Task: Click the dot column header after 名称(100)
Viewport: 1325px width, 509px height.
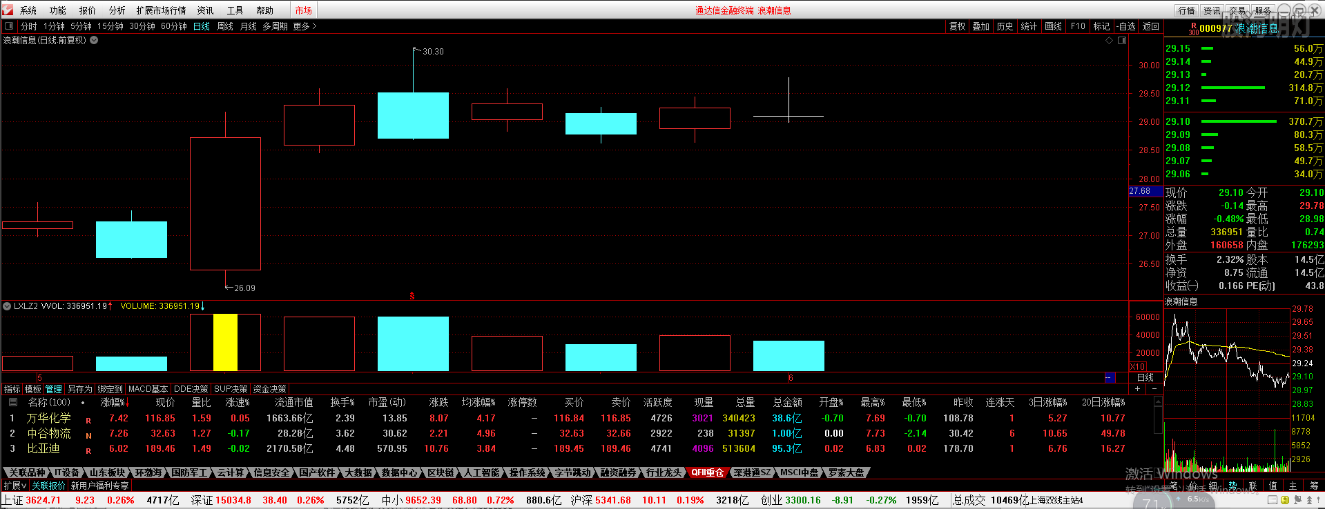Action: pyautogui.click(x=83, y=403)
